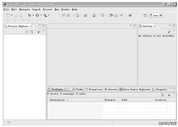Click the Location column header

click(x=160, y=100)
